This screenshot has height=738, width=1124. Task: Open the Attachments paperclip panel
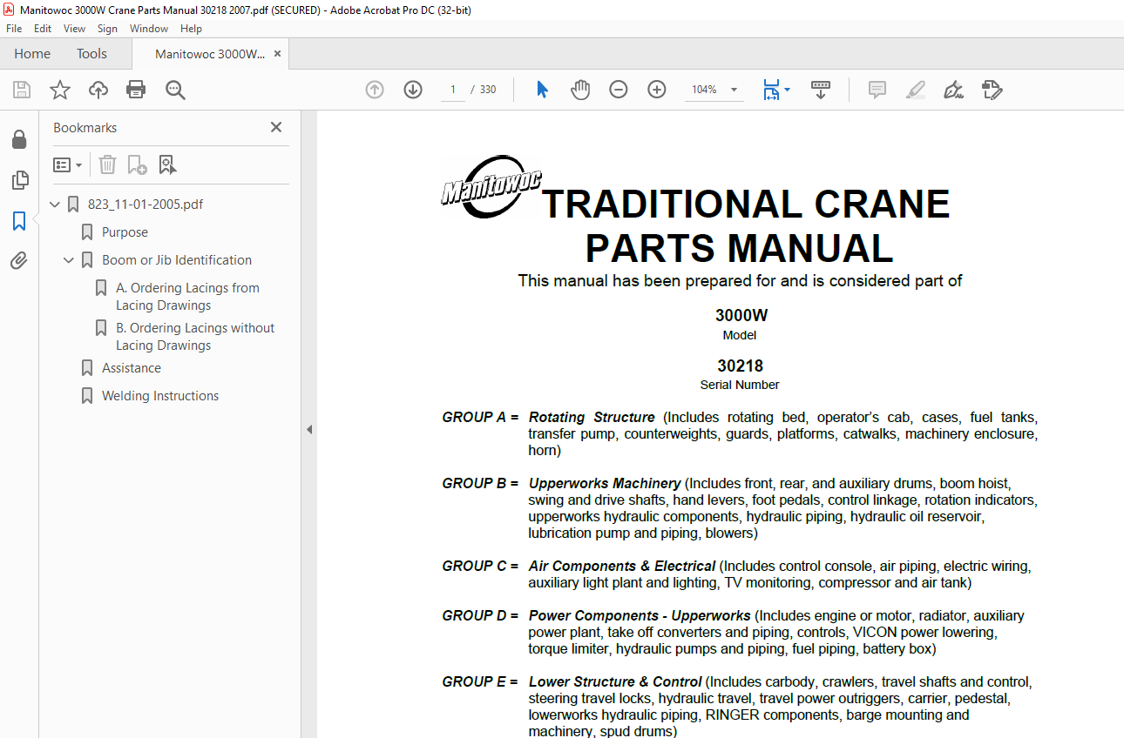pyautogui.click(x=19, y=261)
